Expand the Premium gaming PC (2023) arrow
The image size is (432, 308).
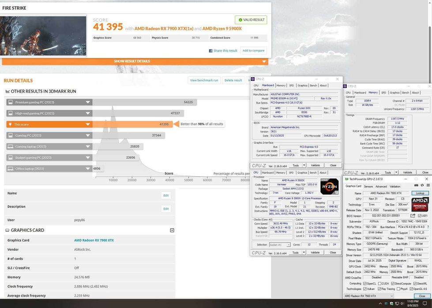88,102
